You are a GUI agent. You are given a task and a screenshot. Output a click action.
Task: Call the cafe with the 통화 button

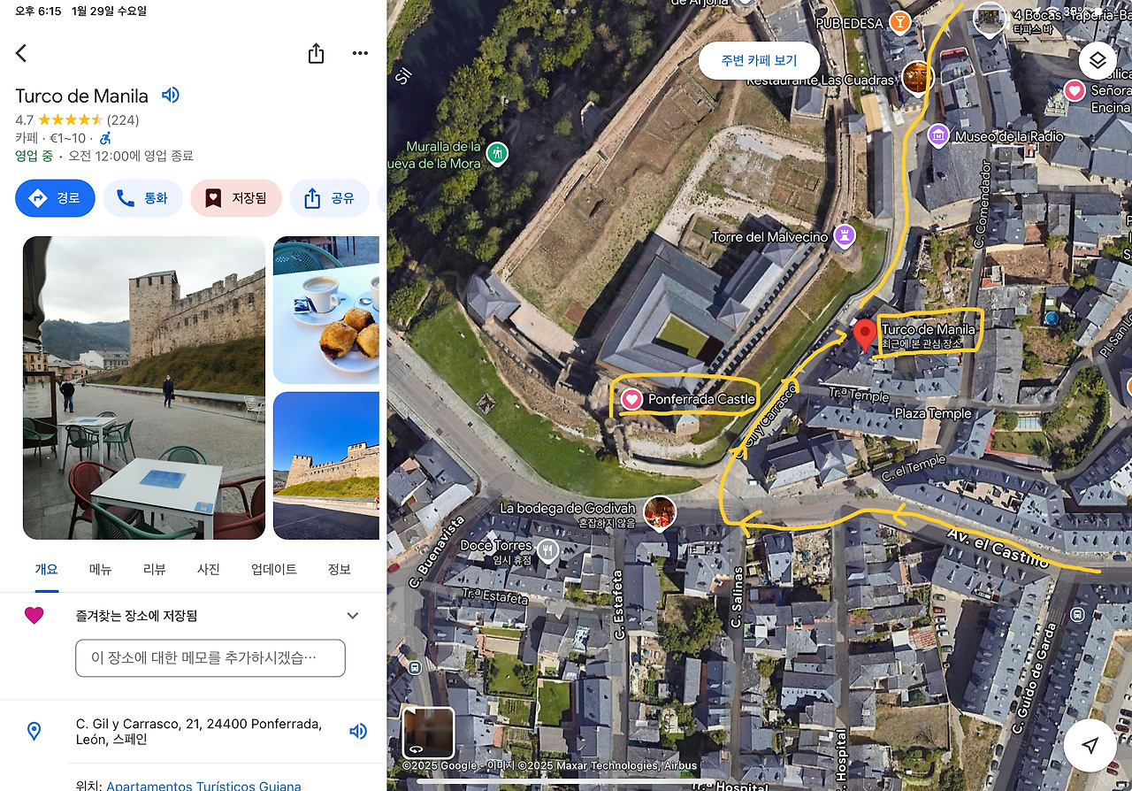pos(143,198)
